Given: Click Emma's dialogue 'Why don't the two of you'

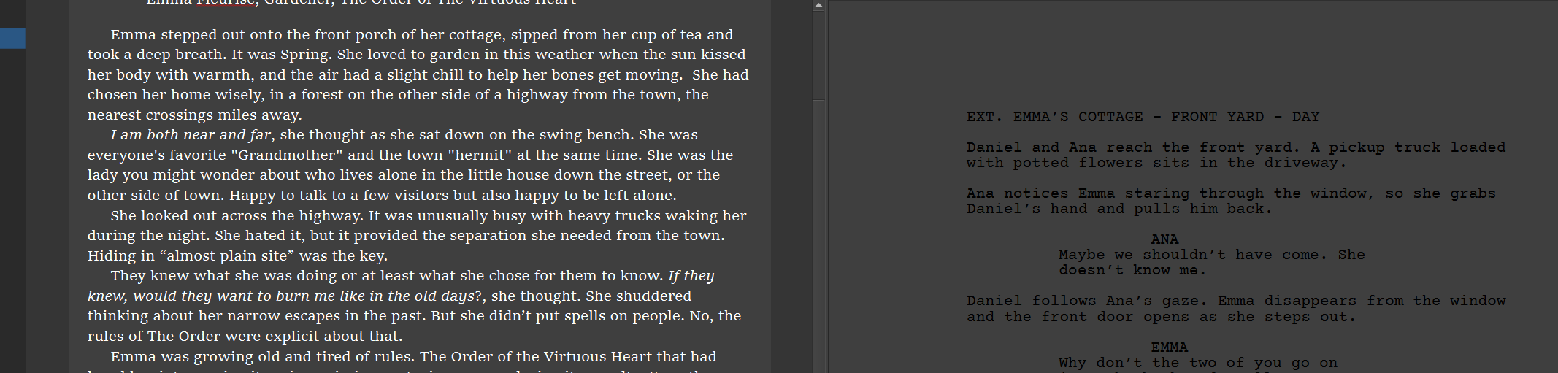Looking at the screenshot, I should click(1198, 363).
